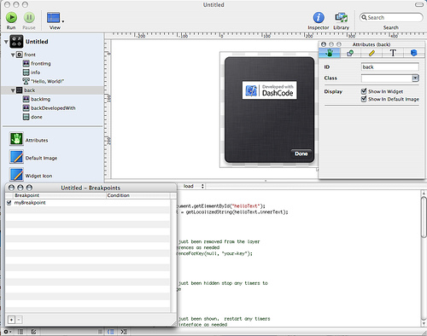Click the green Run button

(11, 18)
